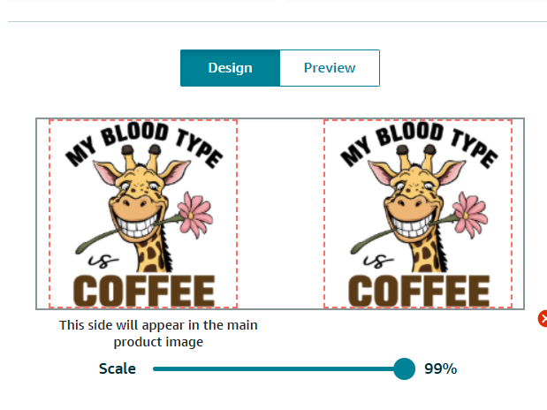Click the 99% scale value
547x410 pixels.
pyautogui.click(x=440, y=368)
